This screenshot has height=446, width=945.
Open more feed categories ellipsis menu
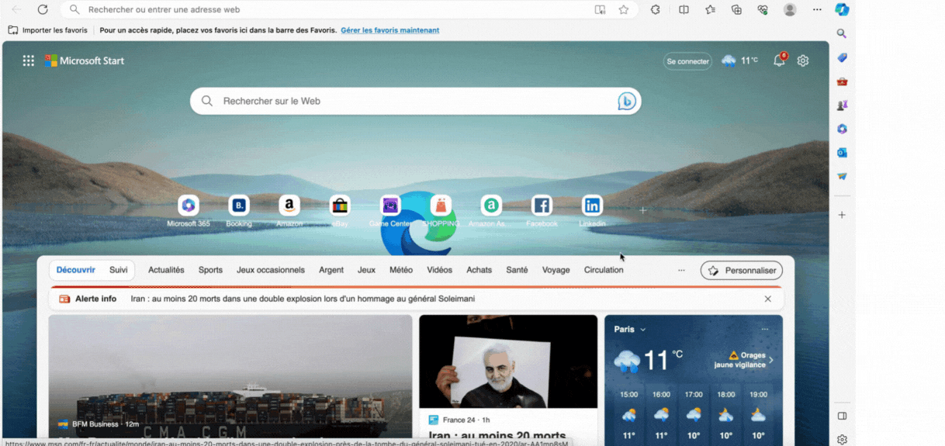point(681,270)
